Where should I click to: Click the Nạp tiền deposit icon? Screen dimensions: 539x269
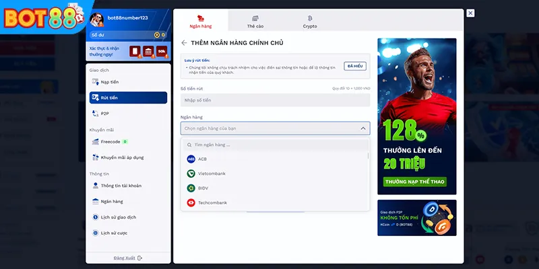[x=95, y=81]
